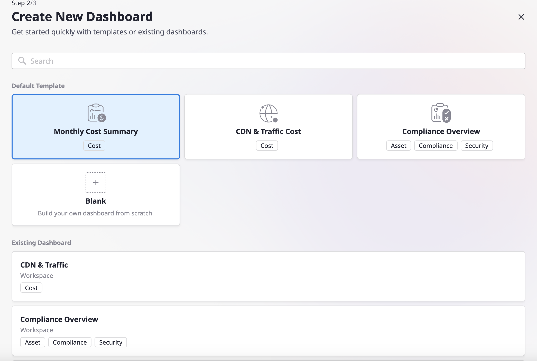
Task: Click Security tag on existing Compliance Overview
Action: click(111, 342)
